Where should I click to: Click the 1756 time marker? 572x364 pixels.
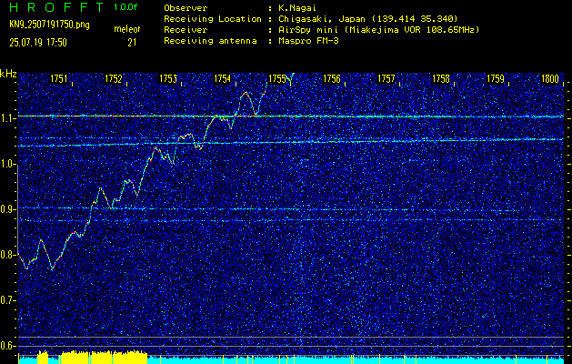point(332,78)
